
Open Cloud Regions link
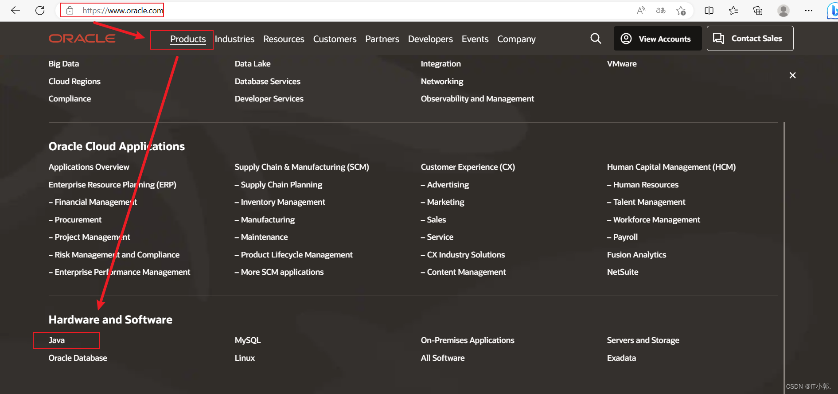click(74, 82)
